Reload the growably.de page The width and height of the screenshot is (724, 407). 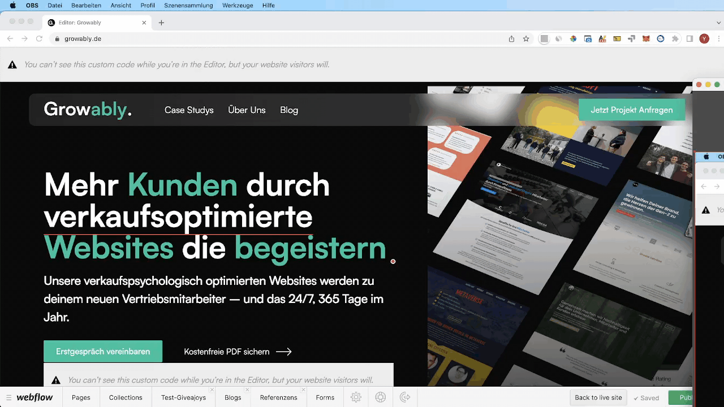pos(39,38)
